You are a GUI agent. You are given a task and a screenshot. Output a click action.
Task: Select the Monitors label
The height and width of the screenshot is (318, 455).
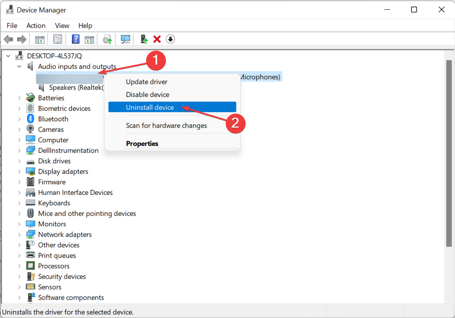point(52,224)
